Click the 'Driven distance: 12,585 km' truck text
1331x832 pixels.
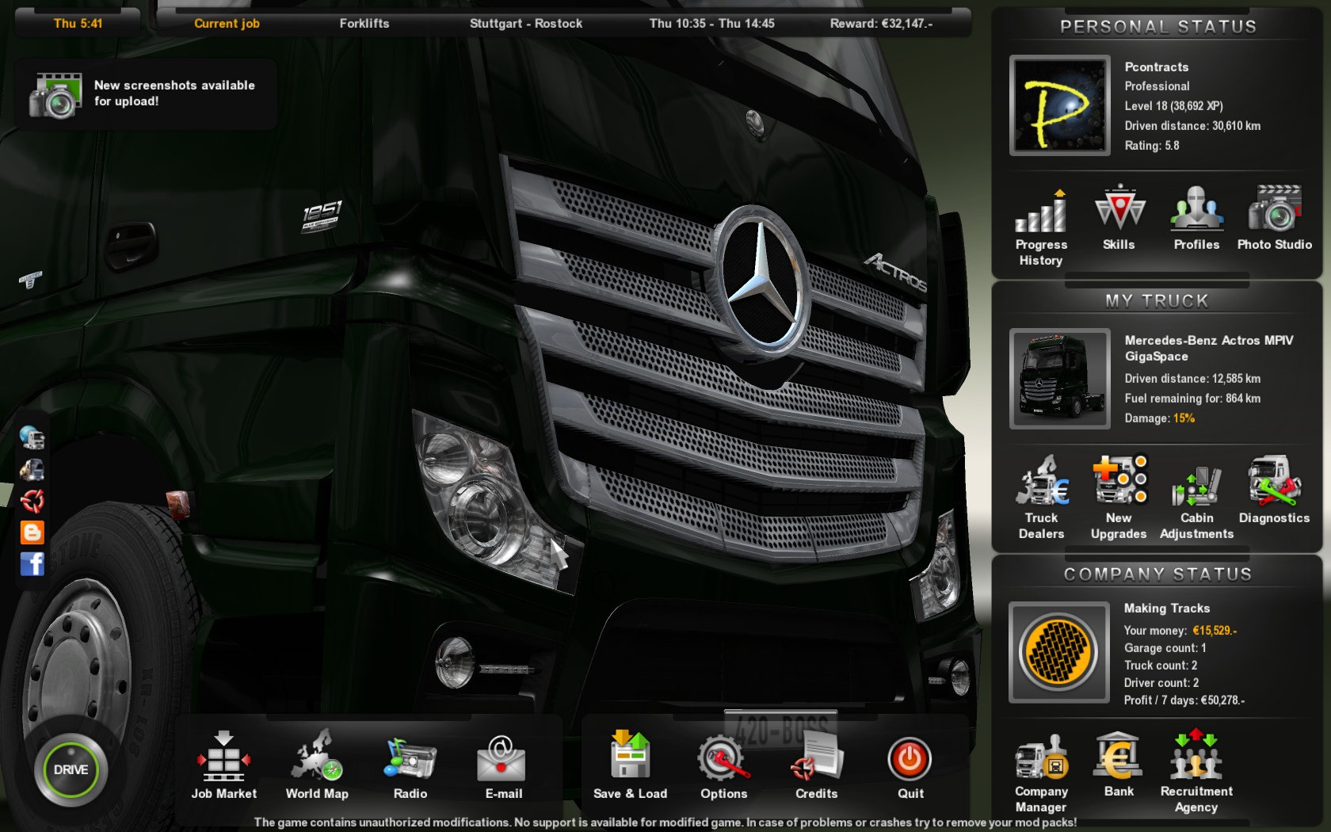[1192, 379]
